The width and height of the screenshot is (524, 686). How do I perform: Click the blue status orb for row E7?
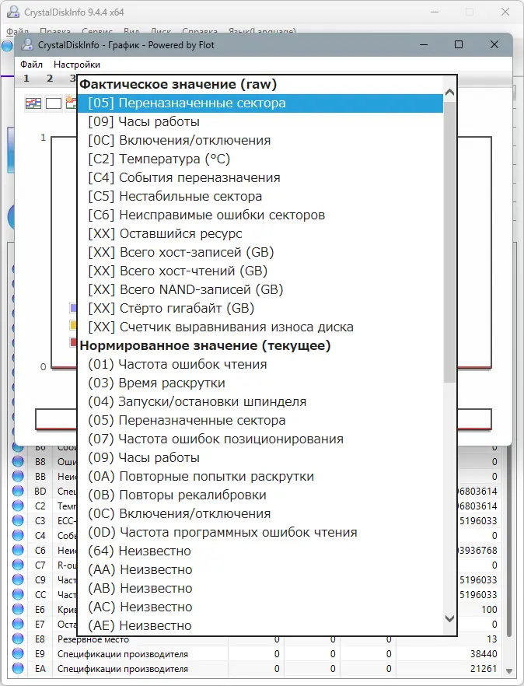click(18, 624)
